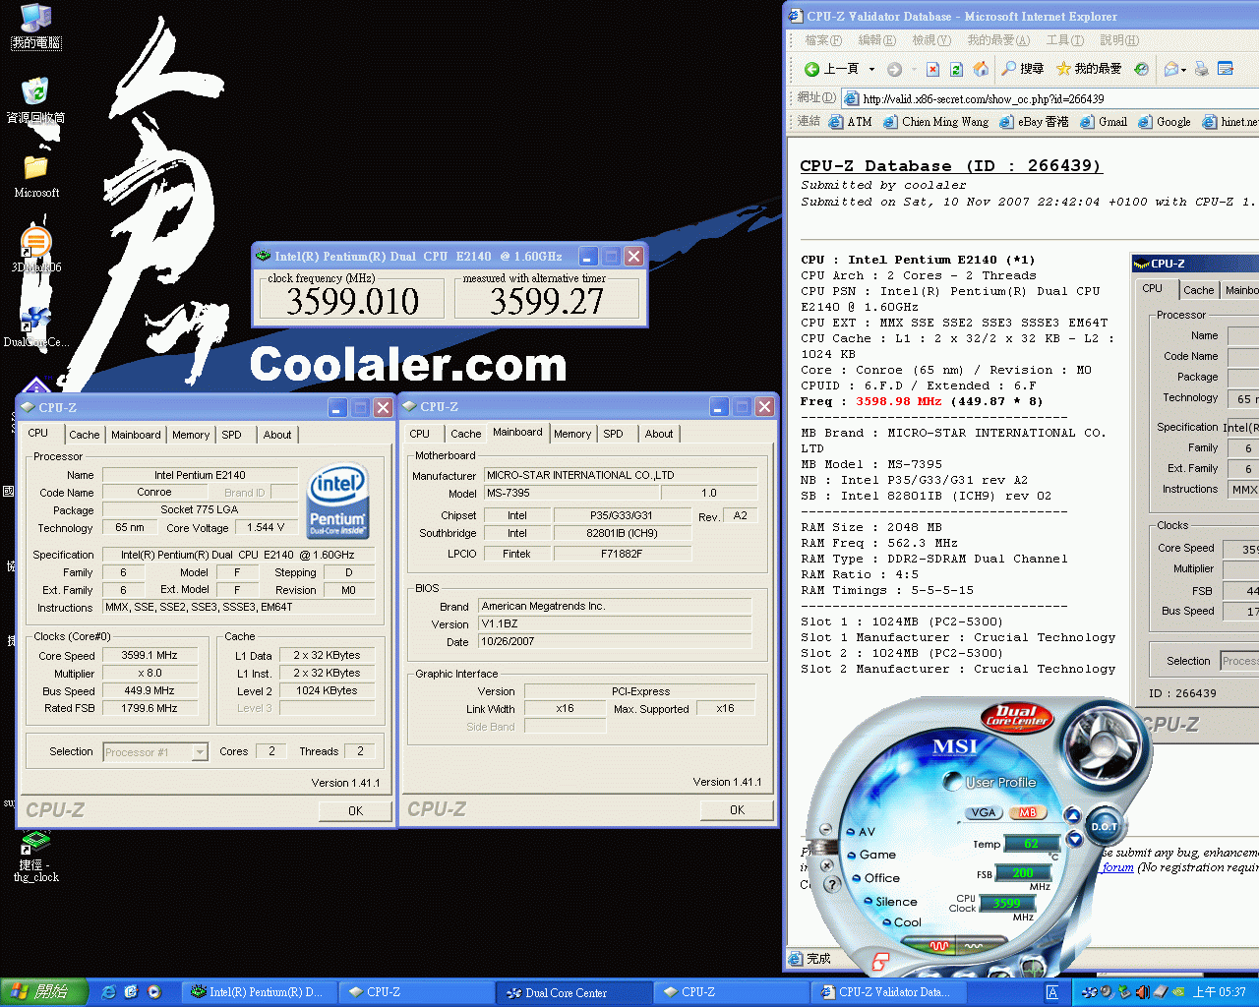Open the ATM link in IE Links bar
Screen dimensions: 1259x1007
coord(850,122)
